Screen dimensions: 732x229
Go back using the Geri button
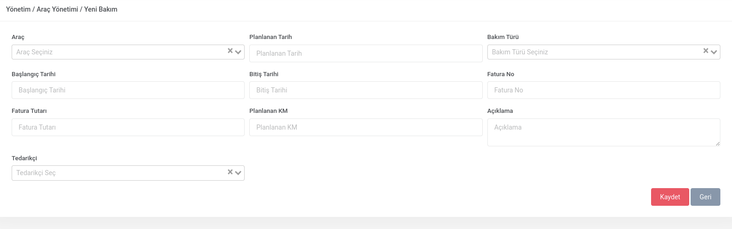coord(705,197)
